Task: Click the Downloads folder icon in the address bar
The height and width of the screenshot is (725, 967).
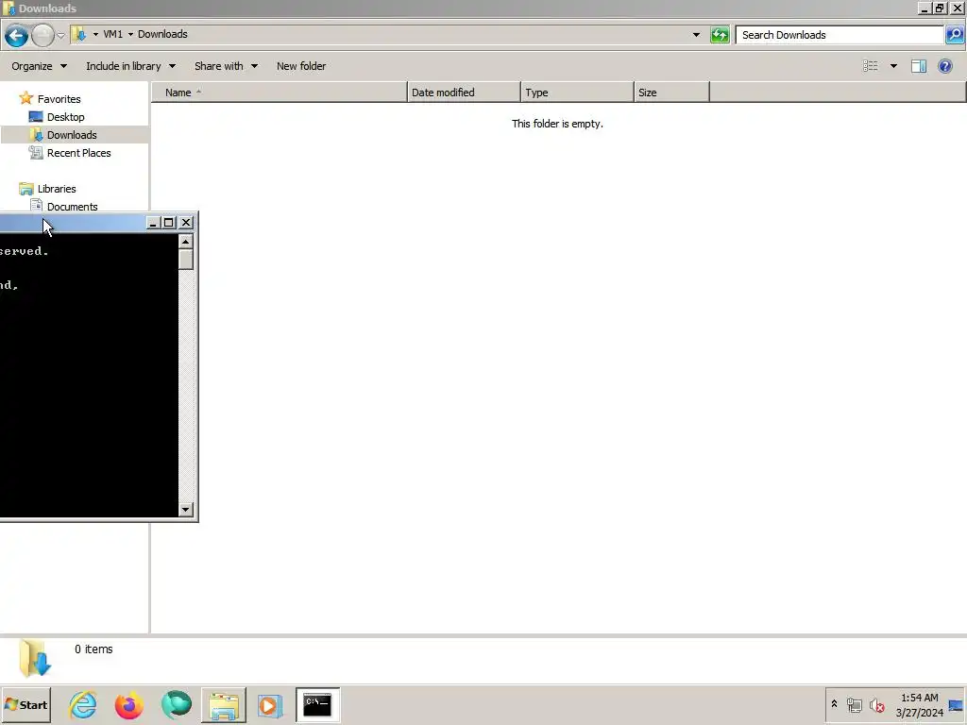Action: point(79,35)
